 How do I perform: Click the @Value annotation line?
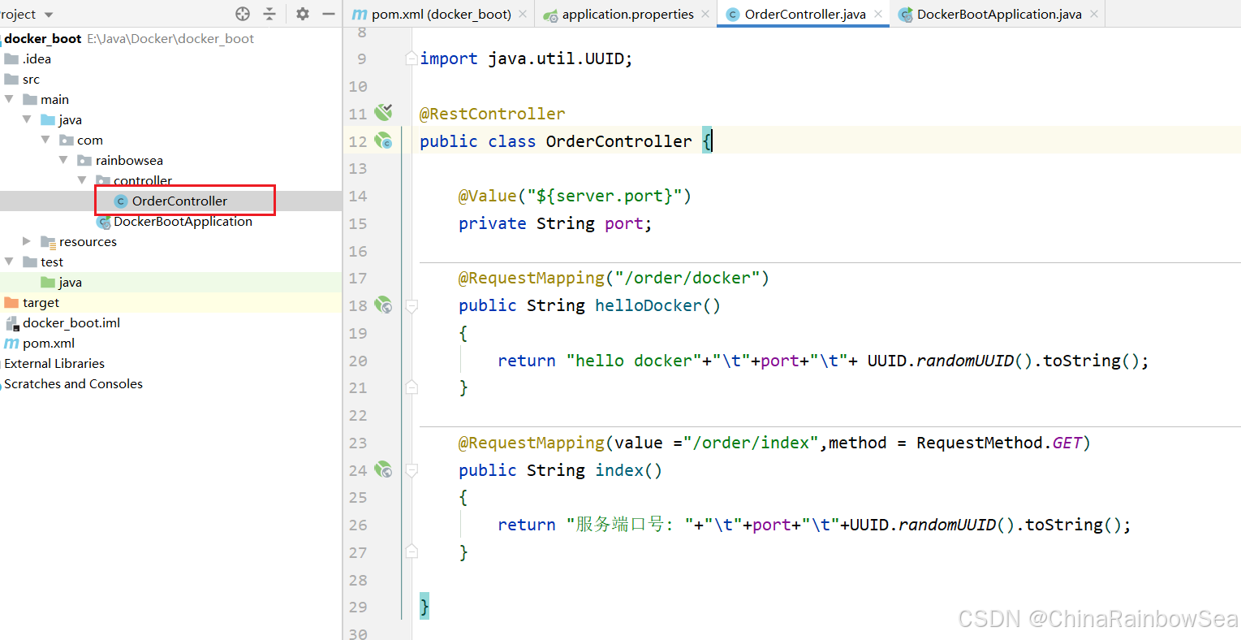(575, 196)
